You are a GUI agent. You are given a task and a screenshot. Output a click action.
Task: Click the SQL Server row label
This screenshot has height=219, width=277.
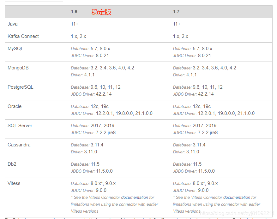tap(20, 126)
